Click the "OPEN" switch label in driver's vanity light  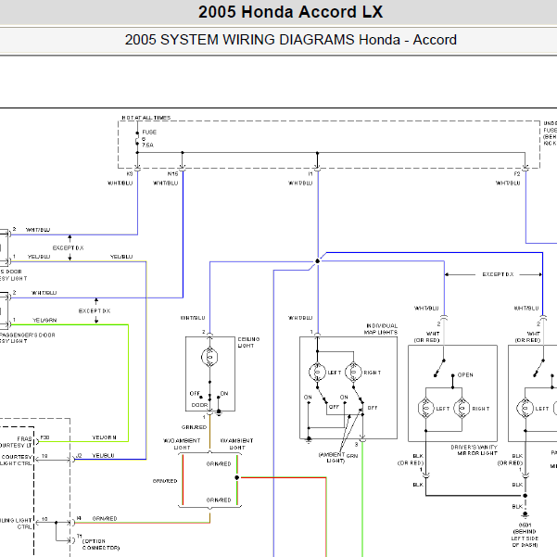point(465,375)
